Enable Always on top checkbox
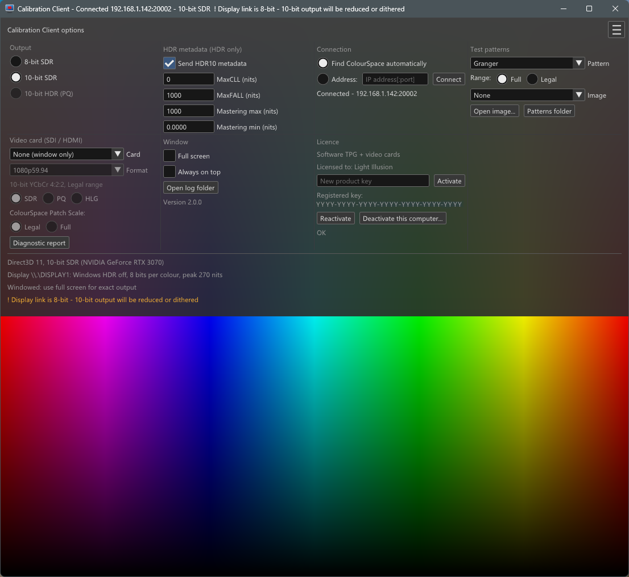 coord(169,172)
